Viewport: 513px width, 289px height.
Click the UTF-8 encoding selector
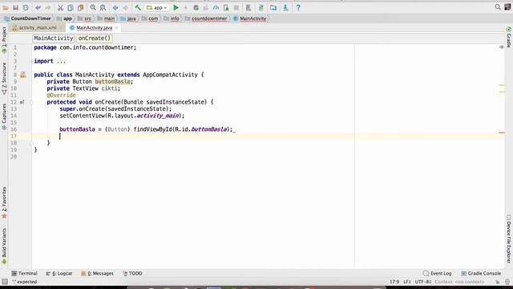[423, 282]
